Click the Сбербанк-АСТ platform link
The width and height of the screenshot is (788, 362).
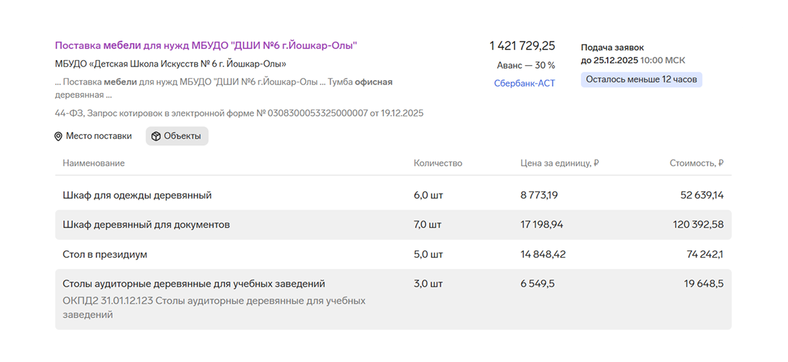click(x=524, y=83)
